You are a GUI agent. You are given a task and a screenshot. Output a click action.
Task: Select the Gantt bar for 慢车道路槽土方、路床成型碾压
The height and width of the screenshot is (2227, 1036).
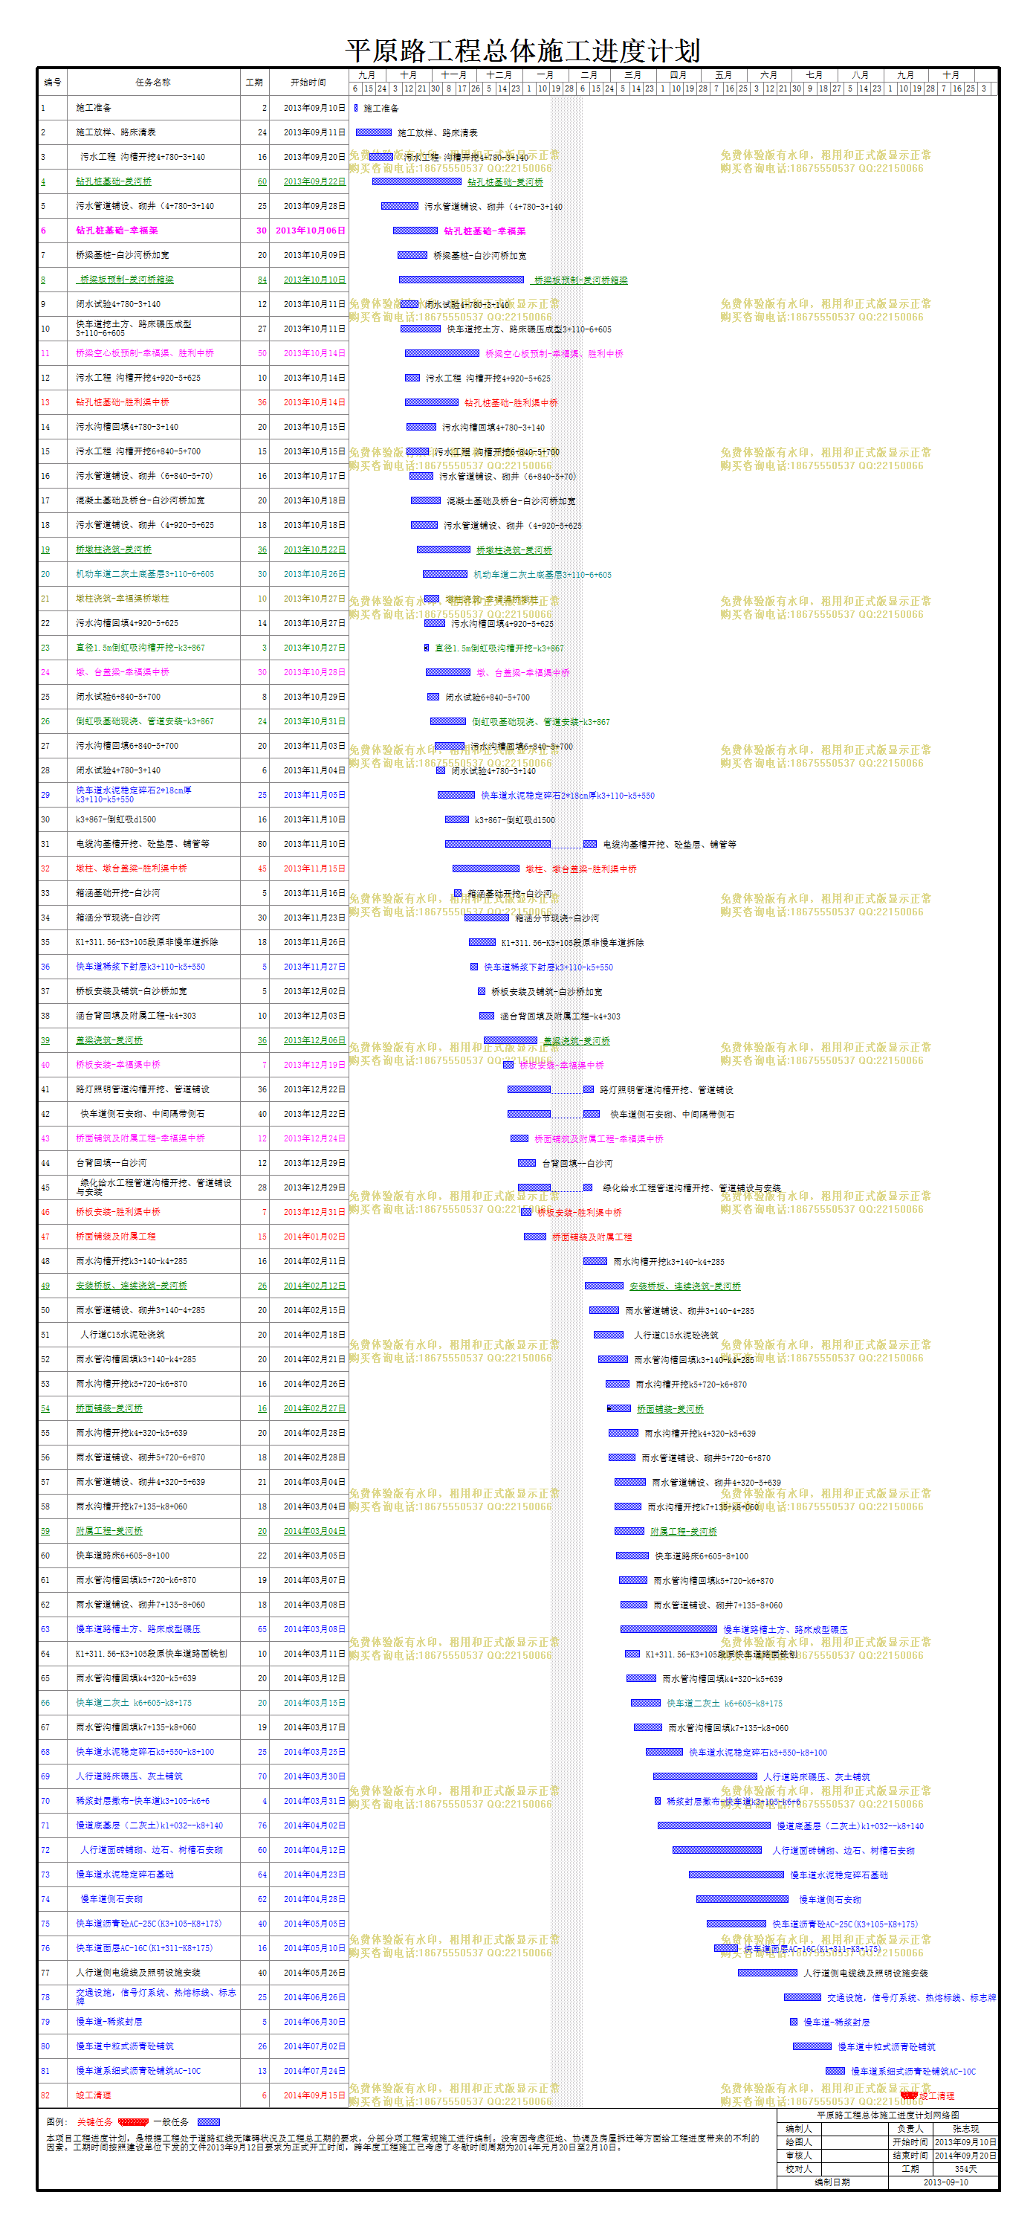669,1630
